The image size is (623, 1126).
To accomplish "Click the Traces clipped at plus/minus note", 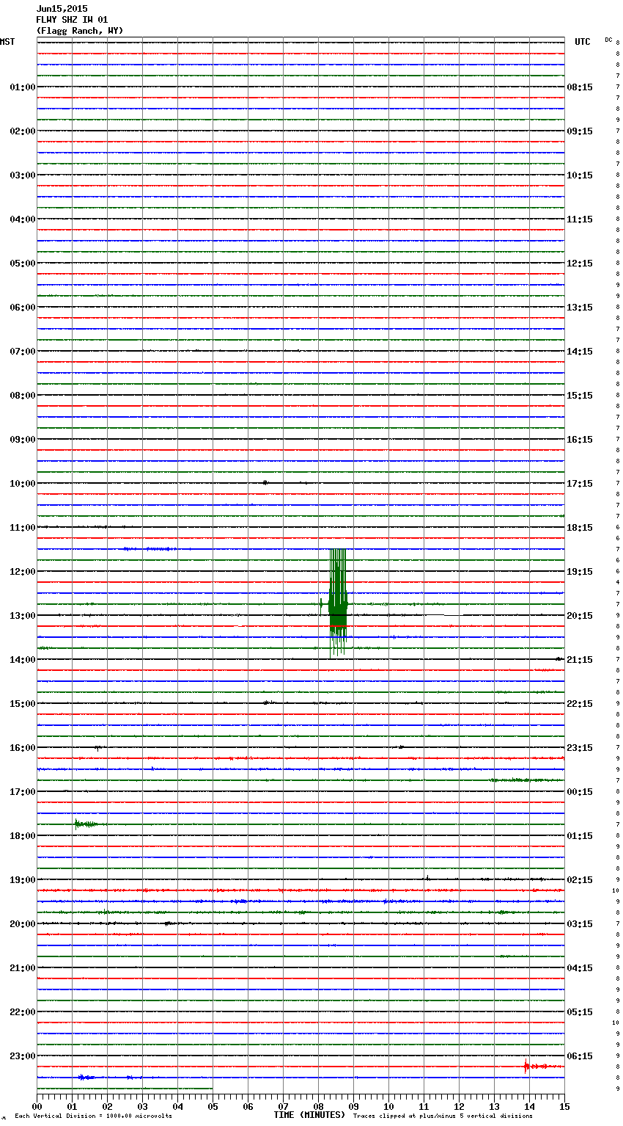I will click(x=443, y=1116).
